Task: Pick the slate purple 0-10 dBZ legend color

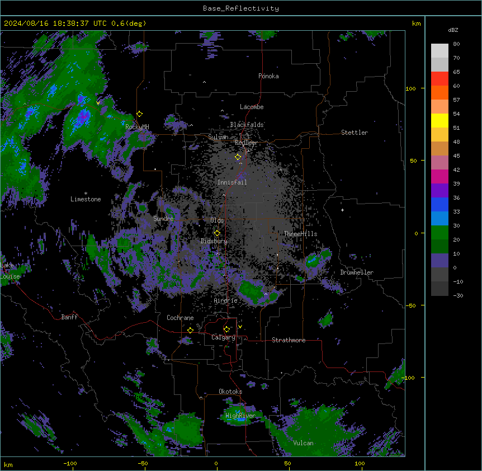Action: click(x=440, y=261)
